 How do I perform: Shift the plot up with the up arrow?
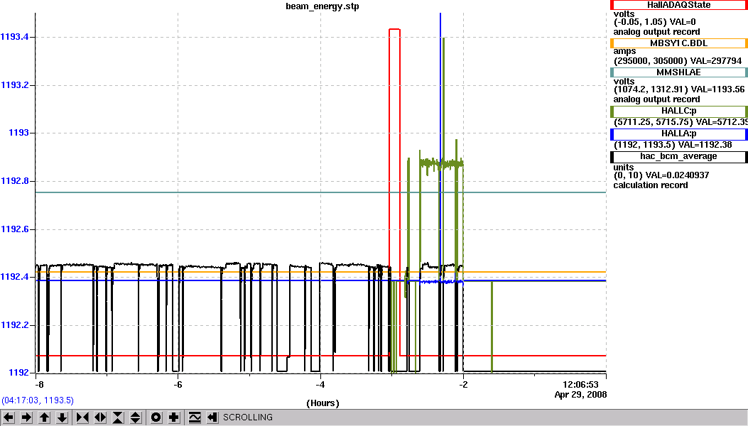tap(44, 418)
